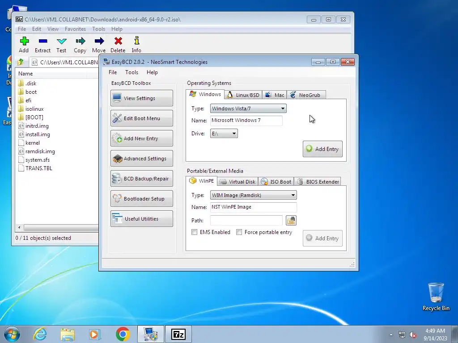This screenshot has width=458, height=343.
Task: Select the boot folder in 7-Zip
Action: (x=27, y=92)
